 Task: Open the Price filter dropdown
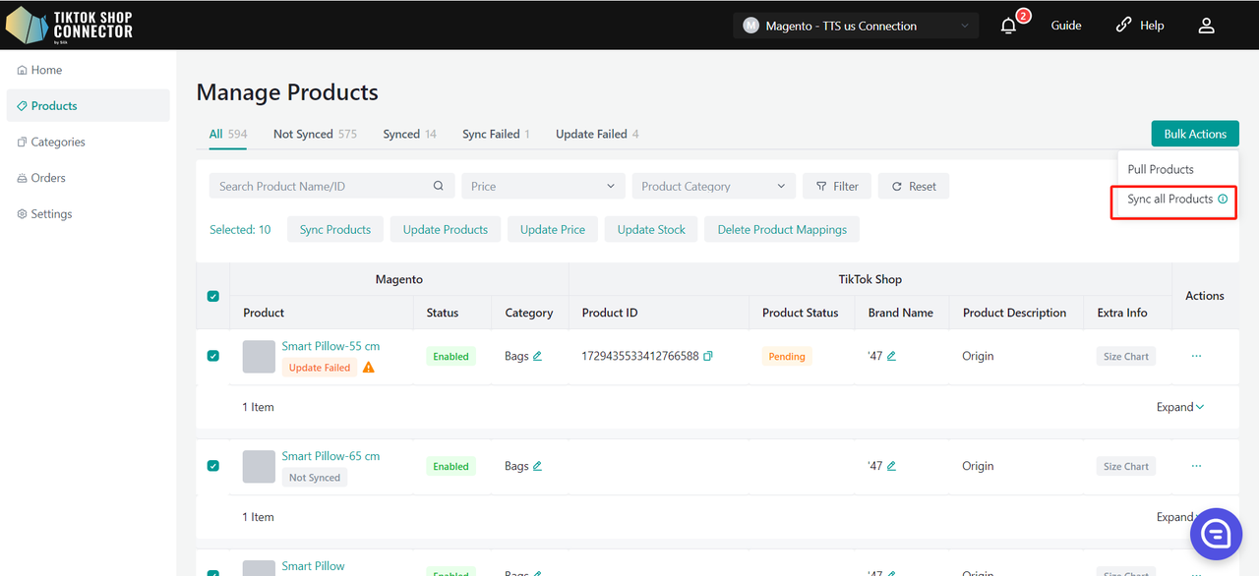tap(543, 186)
